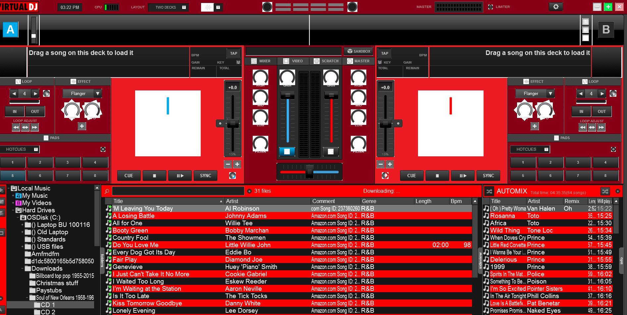Select deck A indicator button
This screenshot has width=627, height=315.
[x=10, y=29]
